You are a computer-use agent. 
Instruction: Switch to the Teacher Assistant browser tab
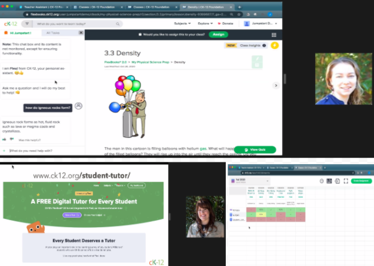coord(44,7)
